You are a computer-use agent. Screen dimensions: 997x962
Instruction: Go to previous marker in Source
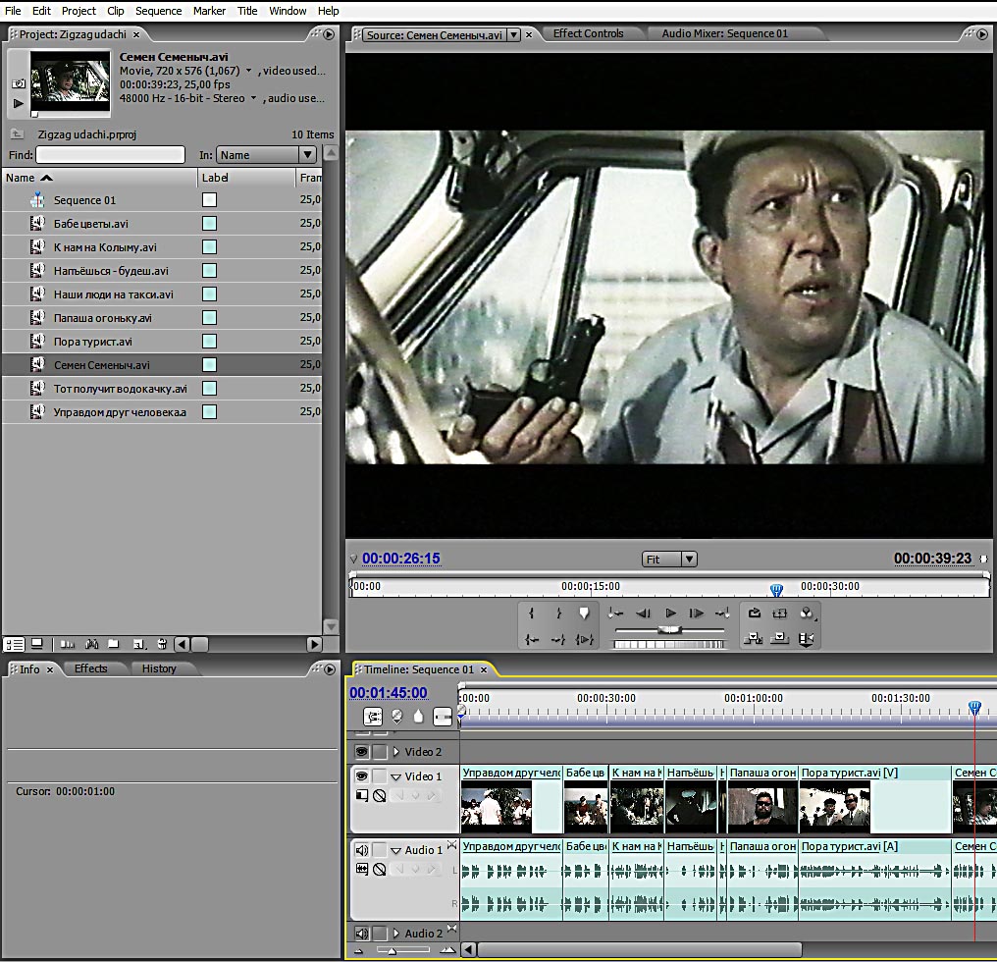coord(615,614)
